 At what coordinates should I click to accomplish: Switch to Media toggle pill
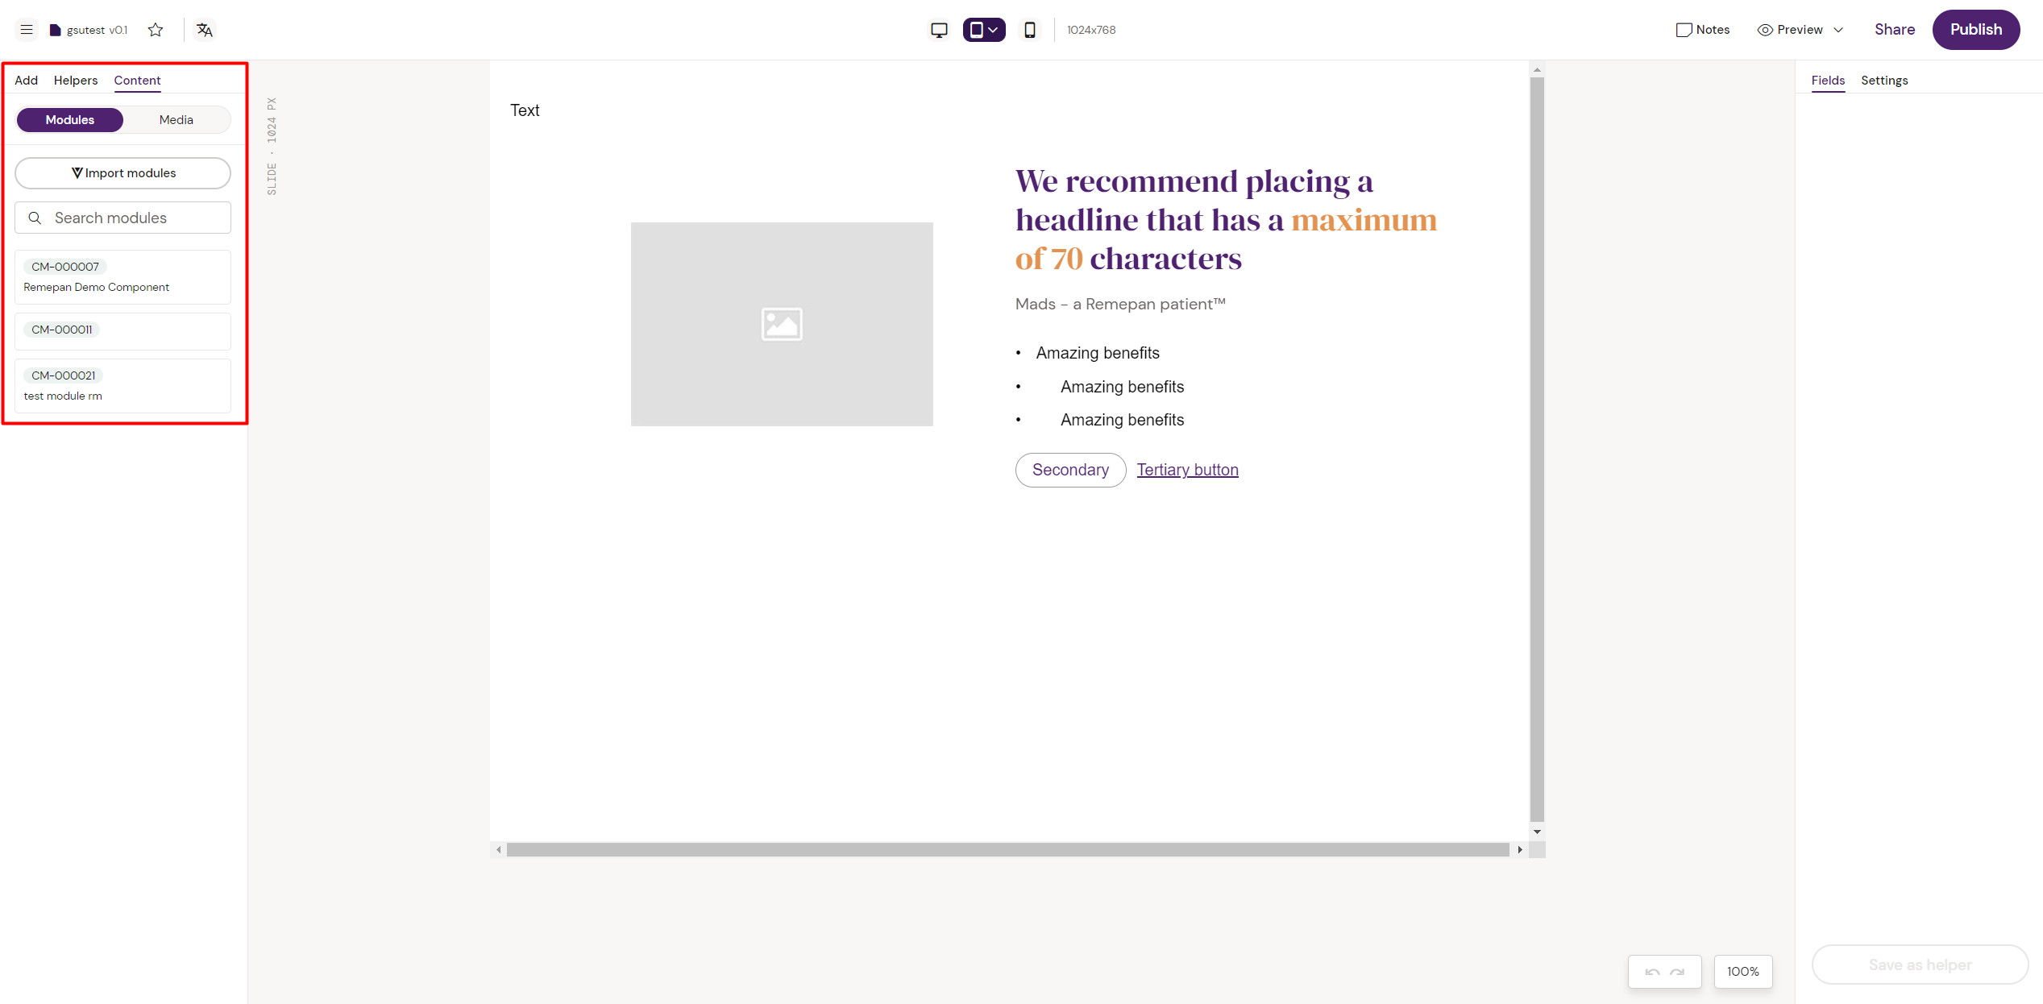point(176,119)
